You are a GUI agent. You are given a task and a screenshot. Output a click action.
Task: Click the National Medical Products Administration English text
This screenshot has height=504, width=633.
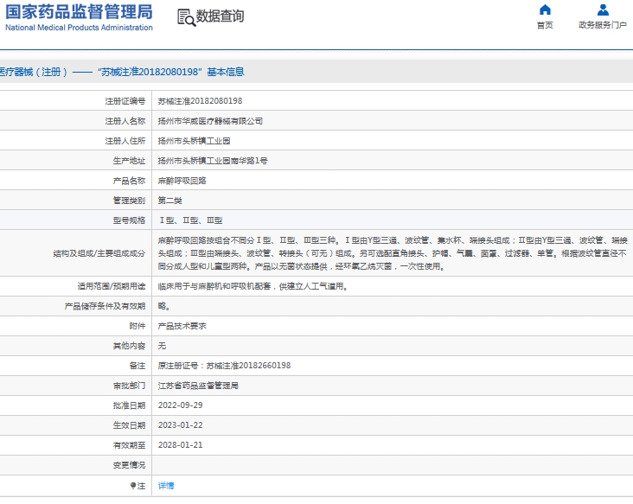pyautogui.click(x=80, y=28)
